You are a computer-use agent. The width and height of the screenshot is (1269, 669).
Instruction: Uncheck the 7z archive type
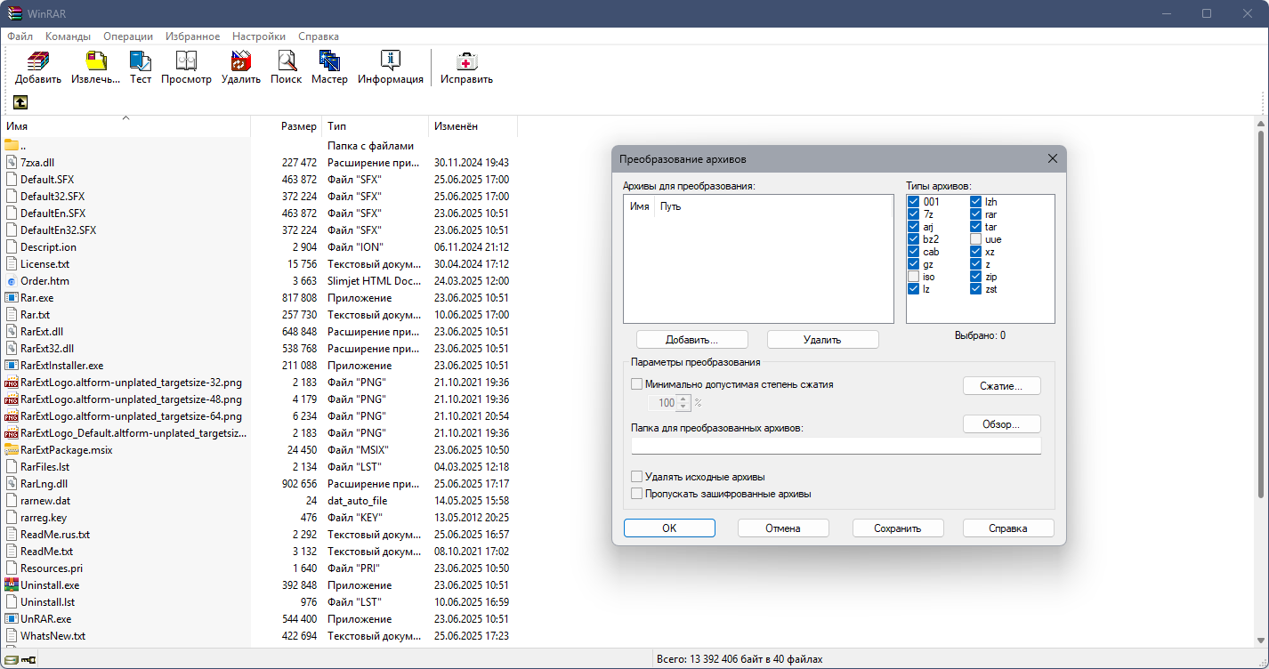[914, 214]
